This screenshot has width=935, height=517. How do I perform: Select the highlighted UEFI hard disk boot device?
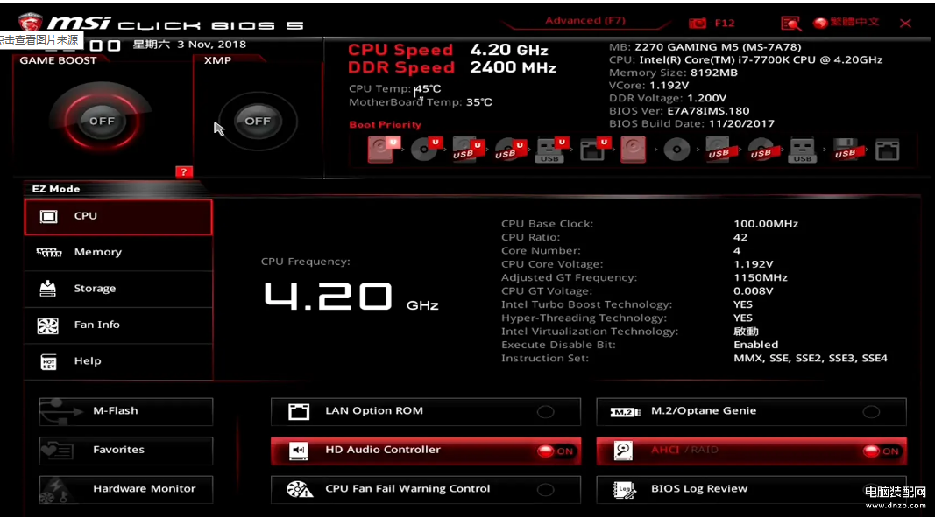(384, 149)
